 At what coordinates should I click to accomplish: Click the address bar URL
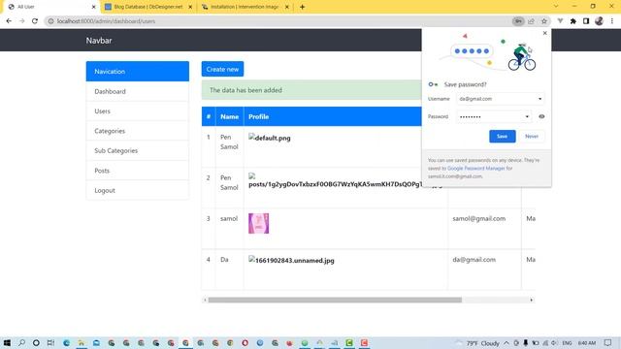click(106, 21)
